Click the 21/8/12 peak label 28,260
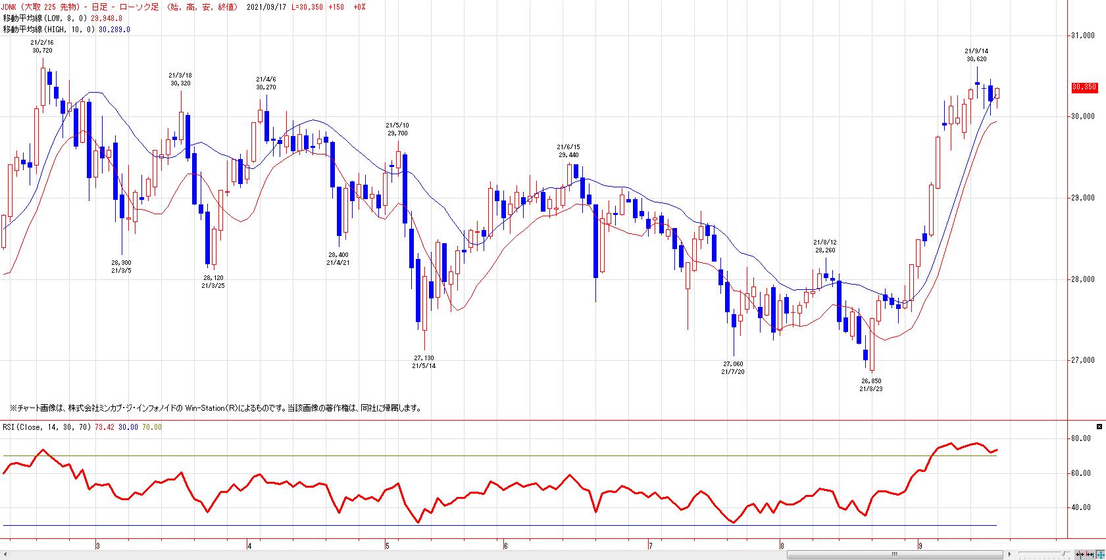Viewport: 1106px width, 560px height. [x=825, y=250]
